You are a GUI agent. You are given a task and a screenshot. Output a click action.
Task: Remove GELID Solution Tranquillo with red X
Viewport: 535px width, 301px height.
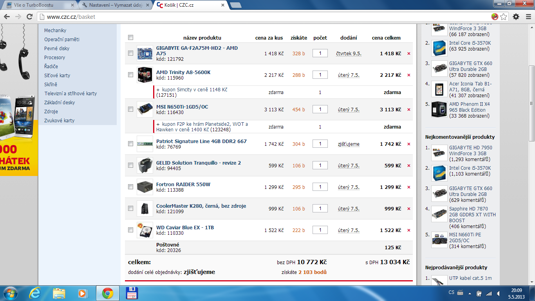pyautogui.click(x=409, y=166)
